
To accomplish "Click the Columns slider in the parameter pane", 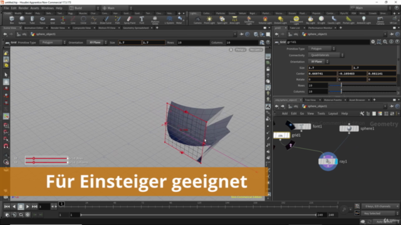I will [362, 91].
